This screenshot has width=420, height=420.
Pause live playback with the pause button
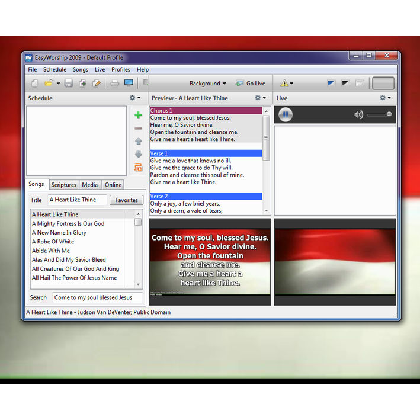[x=286, y=115]
